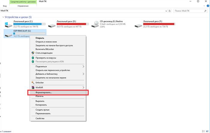Click the disk C: usage bar
Screen dimensions: 210x133
tap(29, 24)
